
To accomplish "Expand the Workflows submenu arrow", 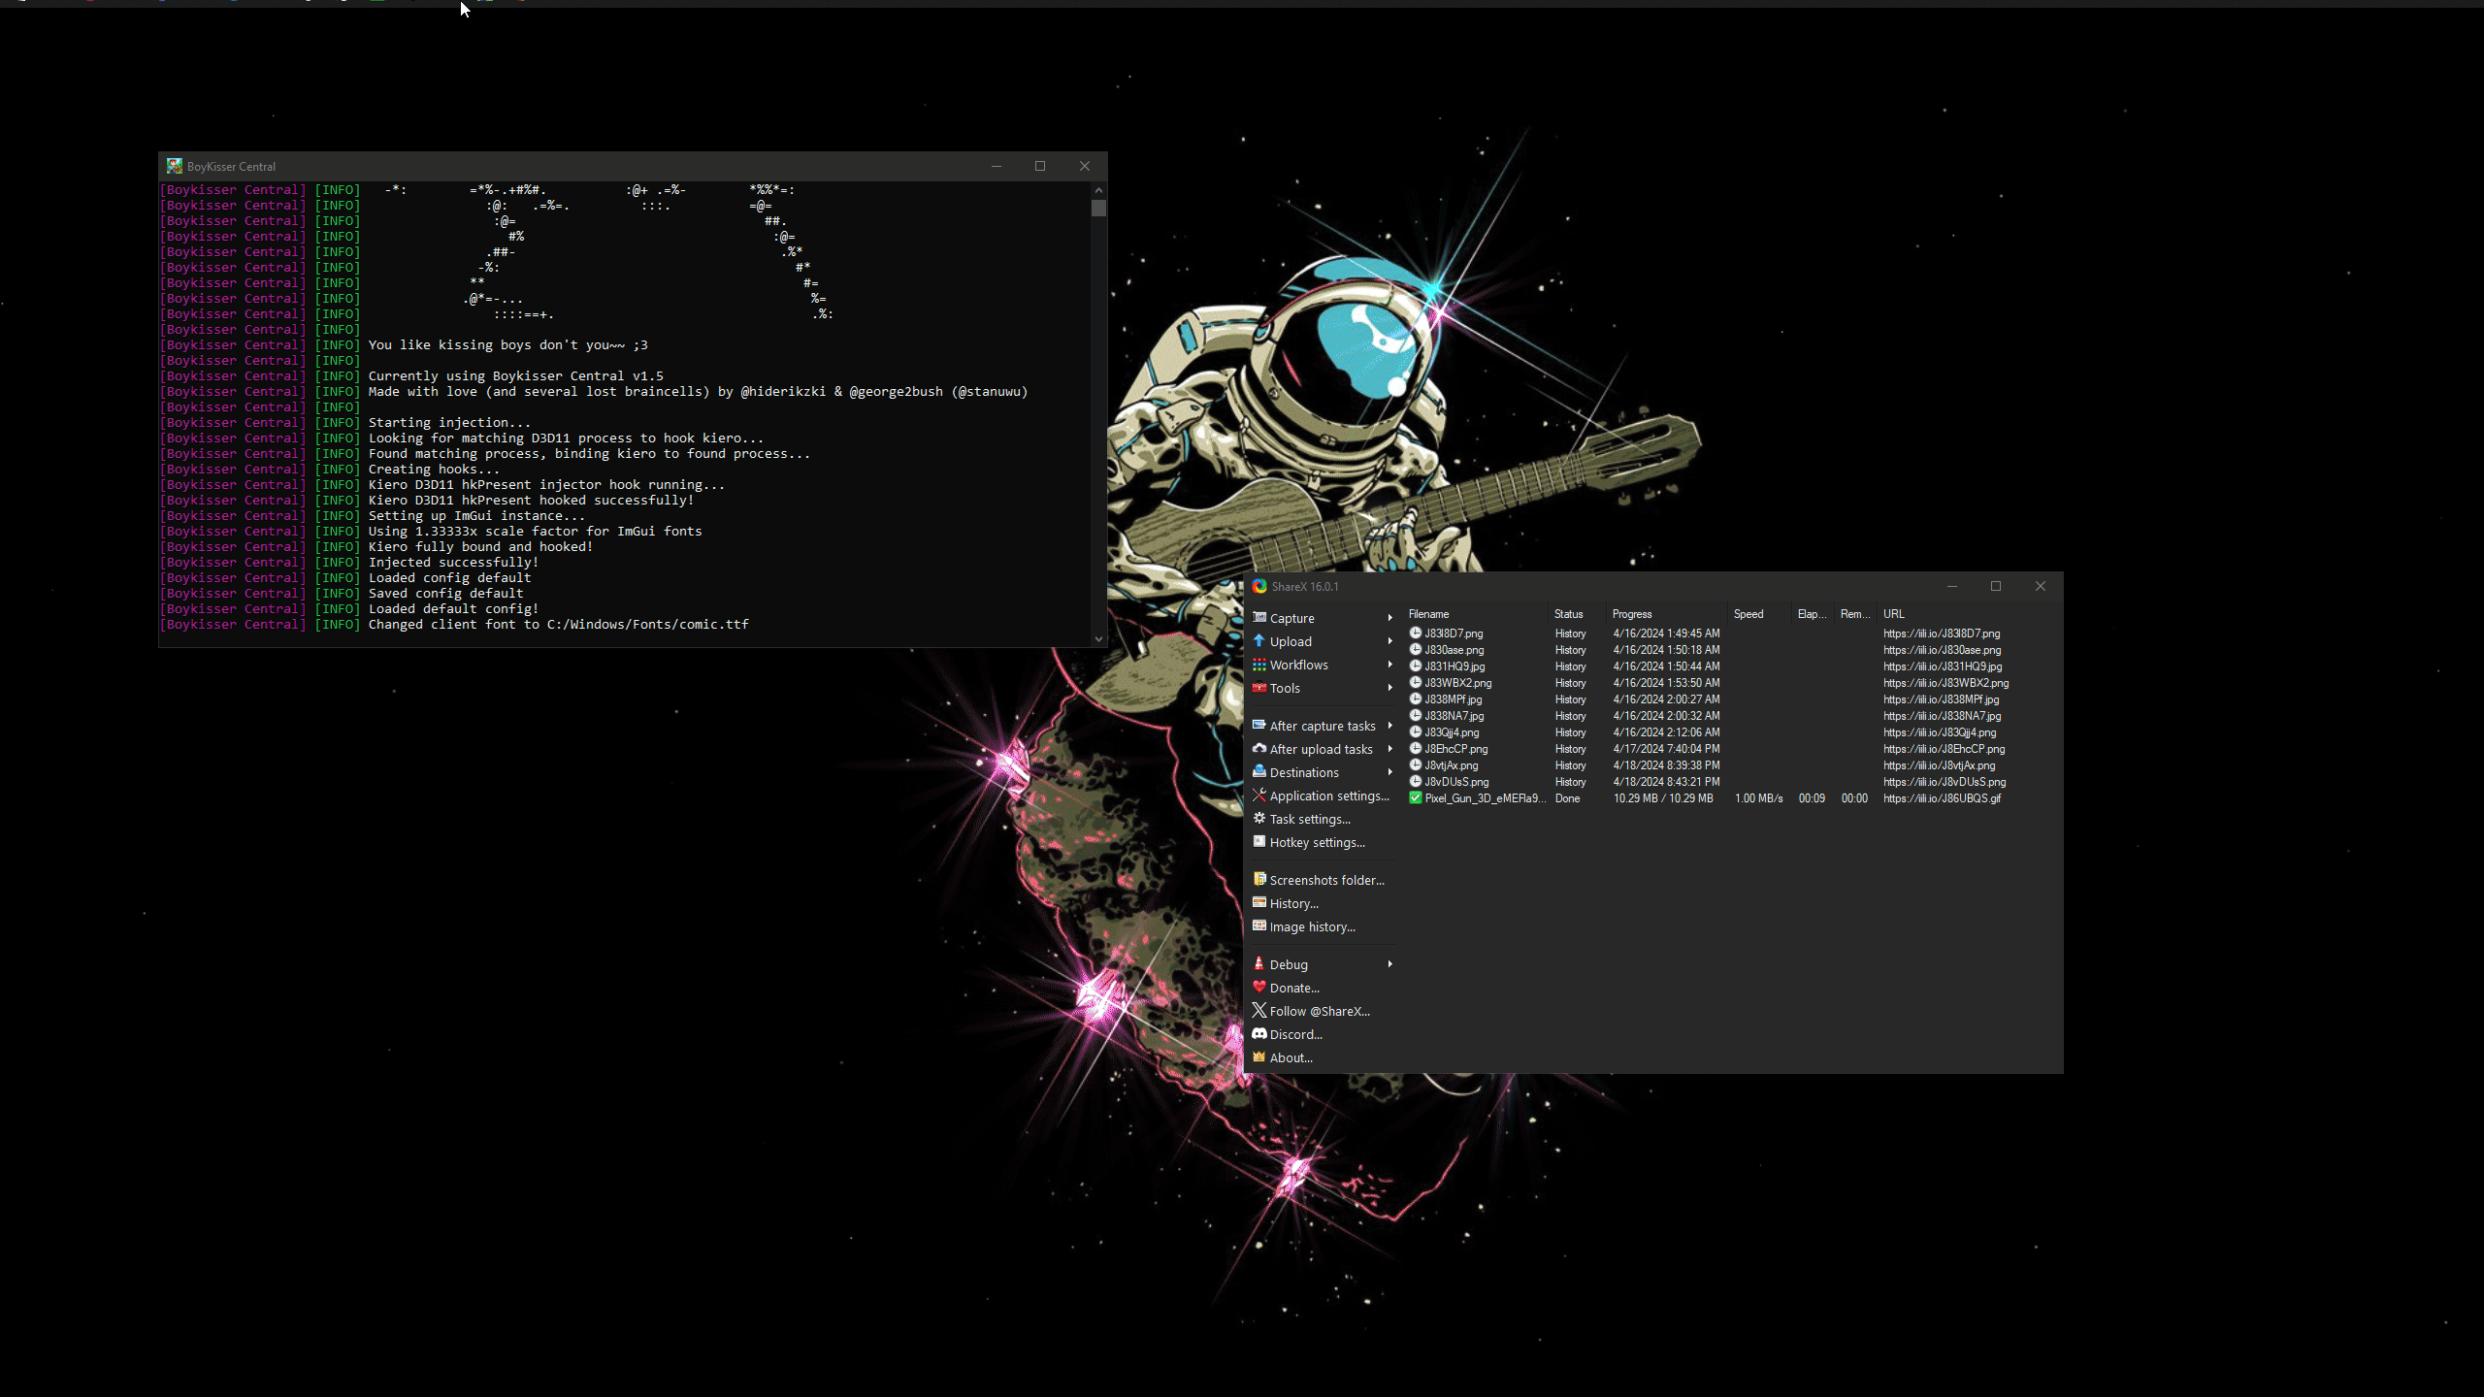I will click(x=1389, y=665).
